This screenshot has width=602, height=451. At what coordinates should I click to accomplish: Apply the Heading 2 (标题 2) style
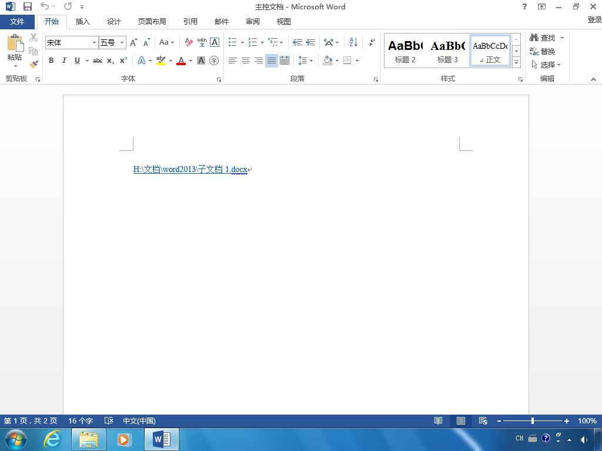pyautogui.click(x=406, y=51)
